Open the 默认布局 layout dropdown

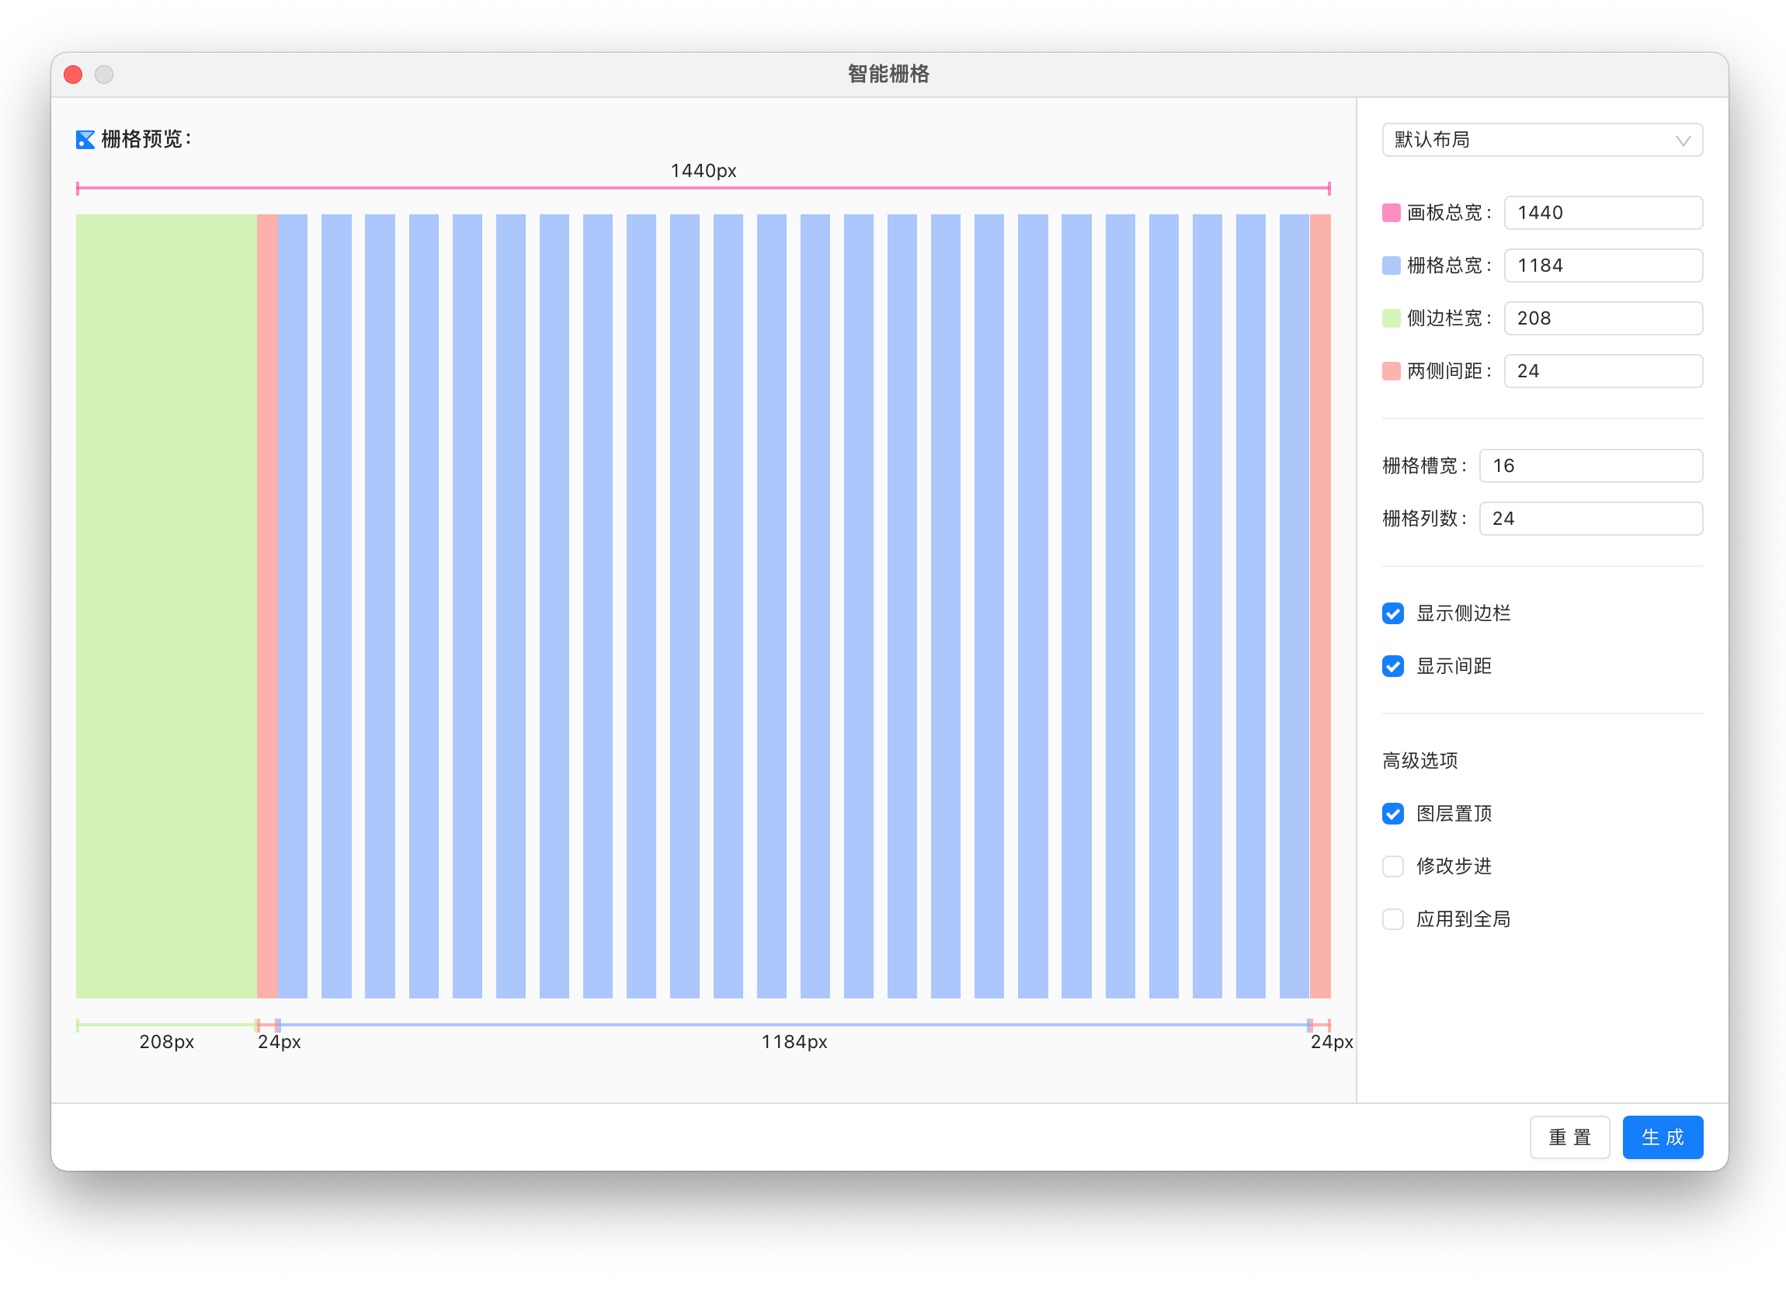1541,140
